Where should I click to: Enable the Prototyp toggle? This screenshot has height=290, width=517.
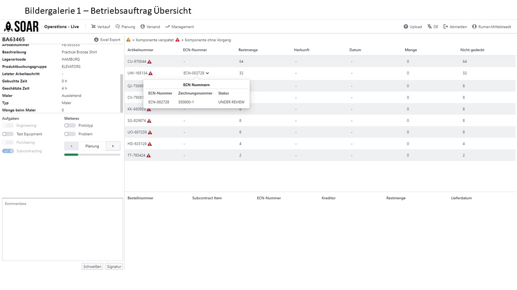point(70,126)
